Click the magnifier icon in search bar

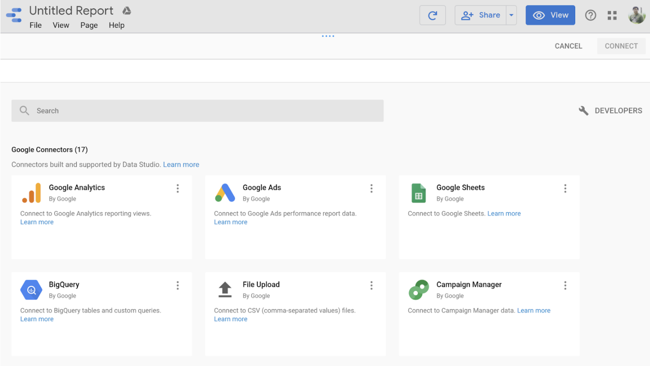click(x=25, y=110)
